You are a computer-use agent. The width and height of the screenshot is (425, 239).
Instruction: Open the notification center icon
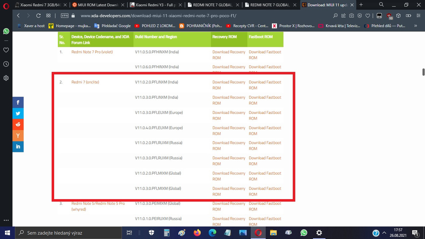(x=415, y=233)
